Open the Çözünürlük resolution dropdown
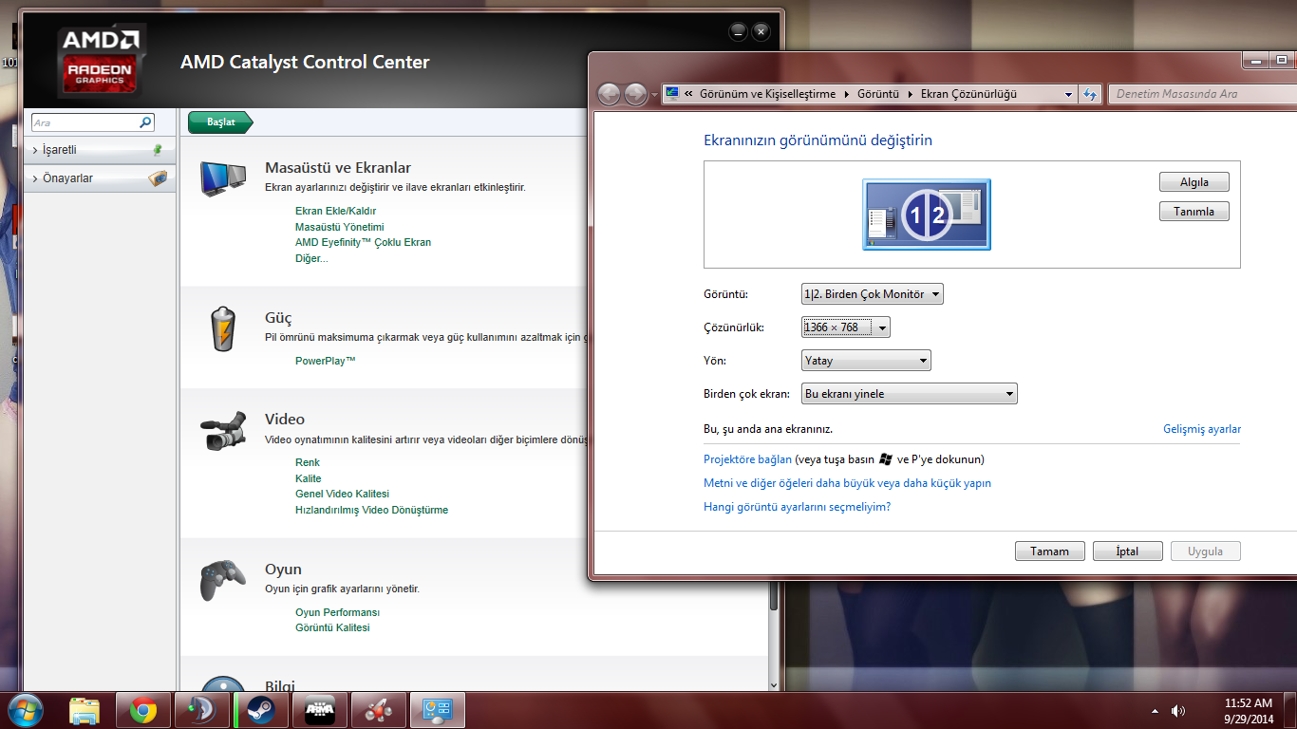The width and height of the screenshot is (1297, 729). point(846,327)
